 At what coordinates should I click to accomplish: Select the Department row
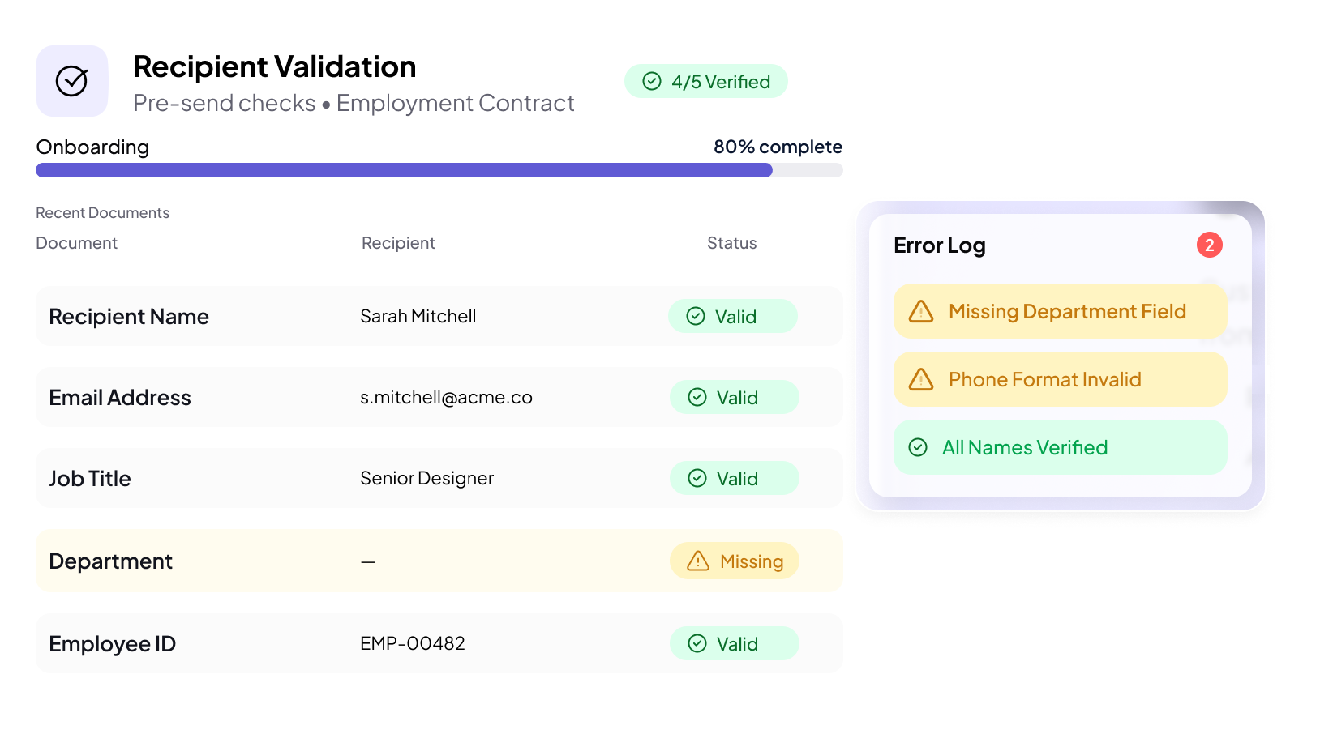point(439,561)
